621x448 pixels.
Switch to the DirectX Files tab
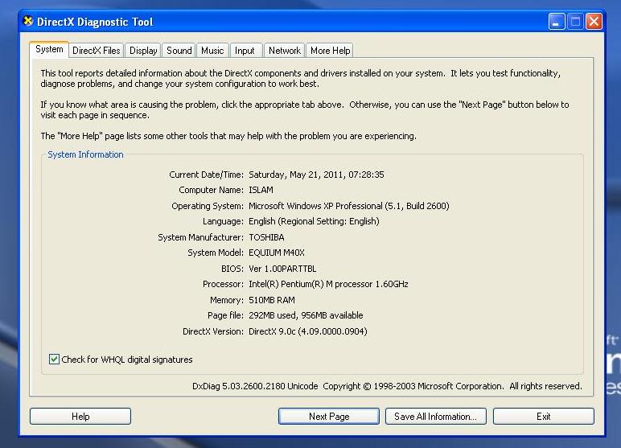[97, 51]
